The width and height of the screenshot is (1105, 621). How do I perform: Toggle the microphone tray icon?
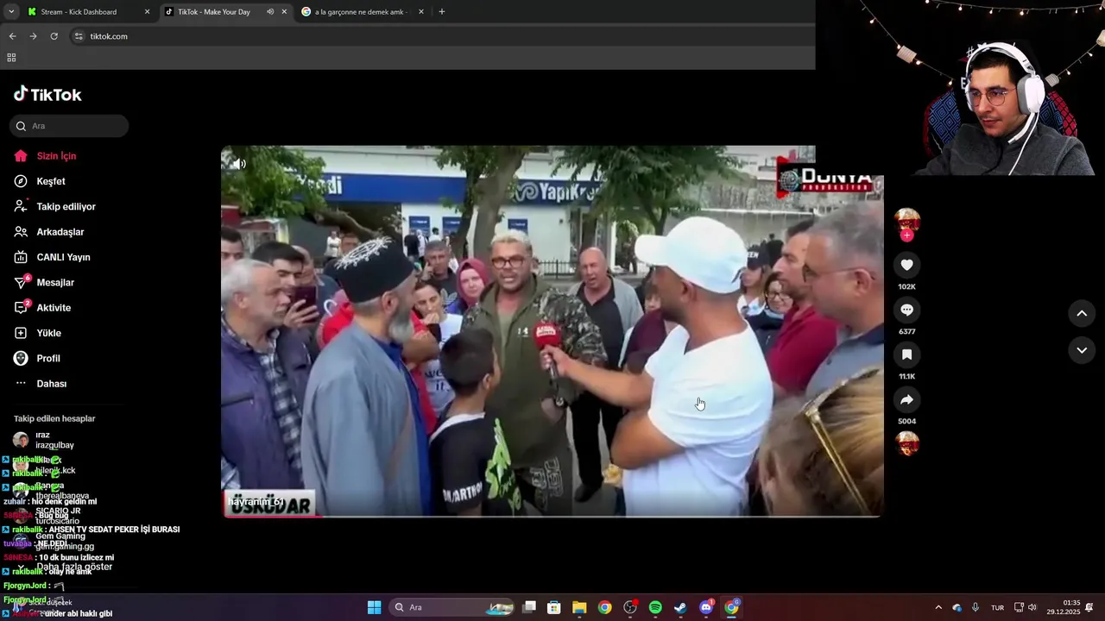pyautogui.click(x=976, y=607)
